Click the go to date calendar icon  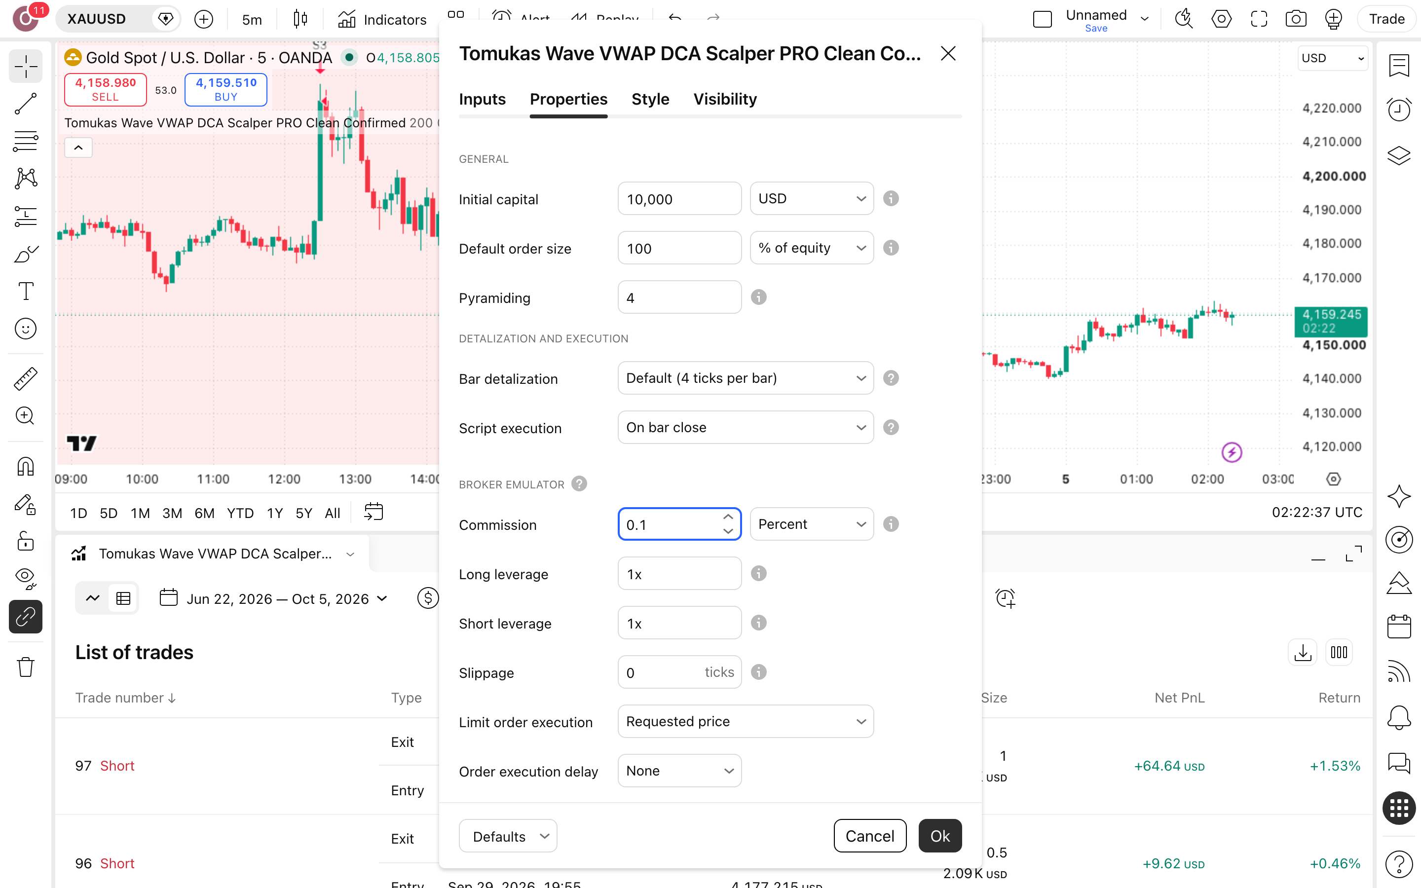point(374,512)
